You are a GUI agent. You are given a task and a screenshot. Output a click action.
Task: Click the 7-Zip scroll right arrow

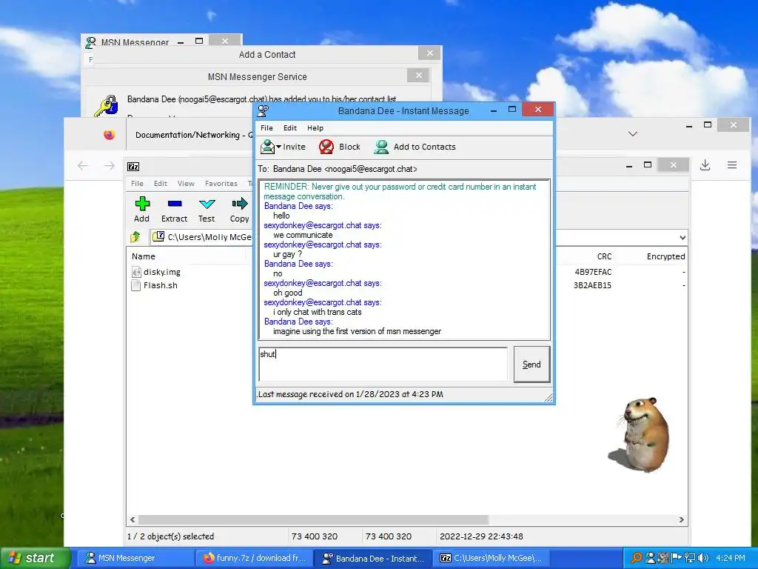[682, 519]
